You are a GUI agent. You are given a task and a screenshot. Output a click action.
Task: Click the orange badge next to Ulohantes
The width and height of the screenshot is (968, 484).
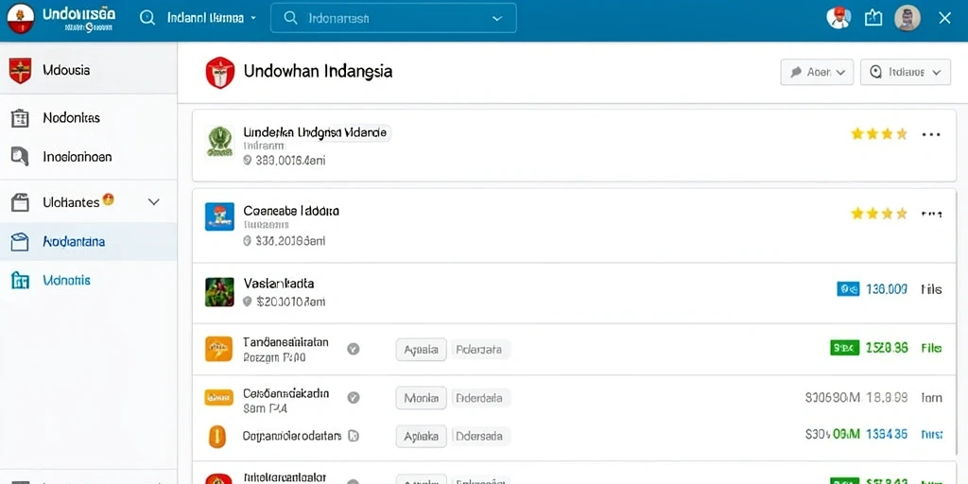pos(108,199)
